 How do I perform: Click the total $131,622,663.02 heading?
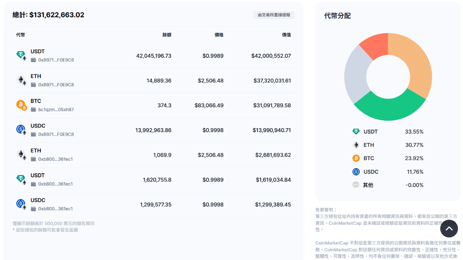tap(48, 15)
